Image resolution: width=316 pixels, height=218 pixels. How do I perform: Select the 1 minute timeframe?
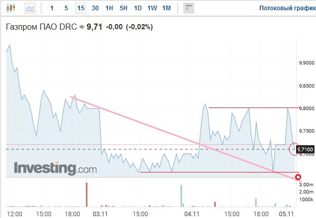(x=52, y=8)
